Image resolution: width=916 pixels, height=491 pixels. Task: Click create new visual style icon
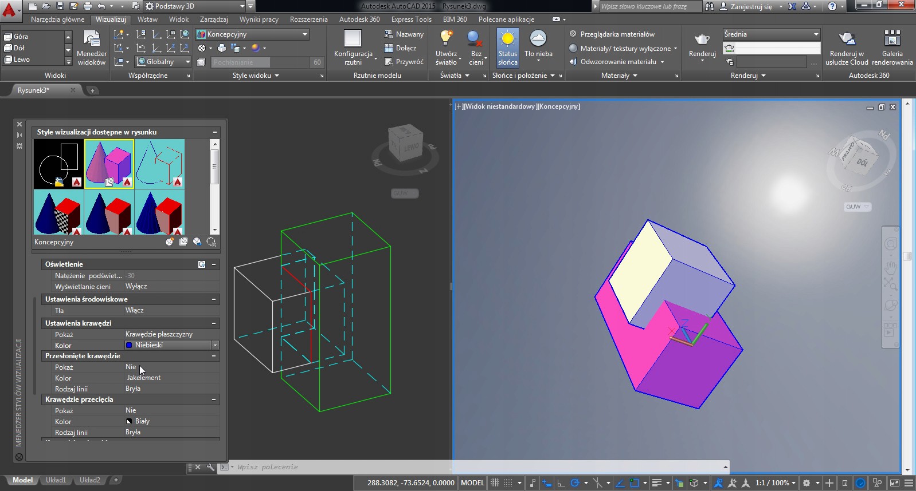170,242
